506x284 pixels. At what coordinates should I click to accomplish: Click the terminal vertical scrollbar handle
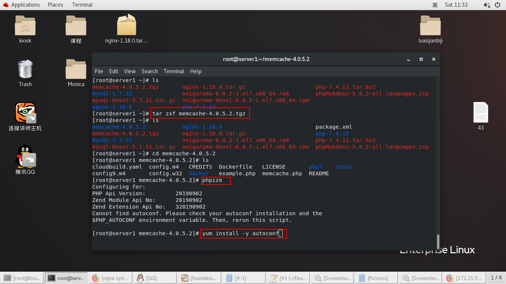(x=438, y=241)
